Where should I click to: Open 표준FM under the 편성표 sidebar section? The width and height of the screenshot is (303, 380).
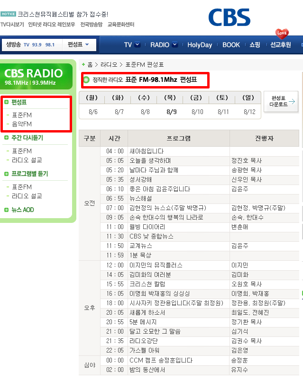(x=22, y=115)
